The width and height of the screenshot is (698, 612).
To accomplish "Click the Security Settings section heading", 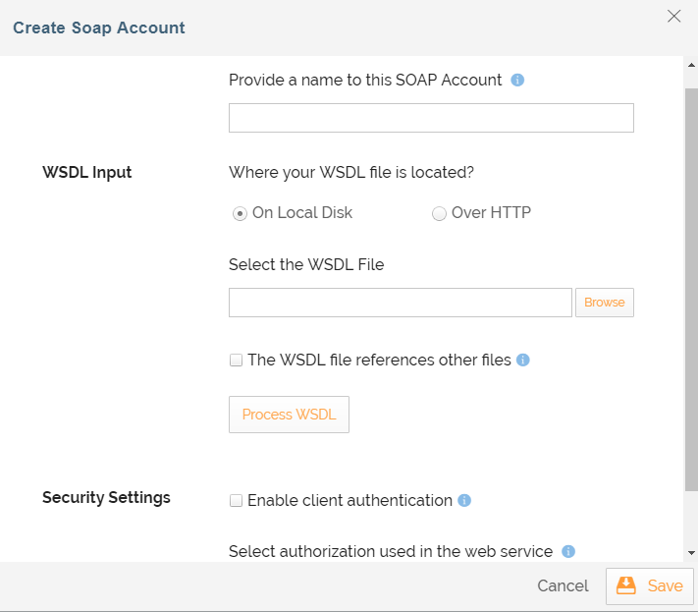I will pos(106,498).
